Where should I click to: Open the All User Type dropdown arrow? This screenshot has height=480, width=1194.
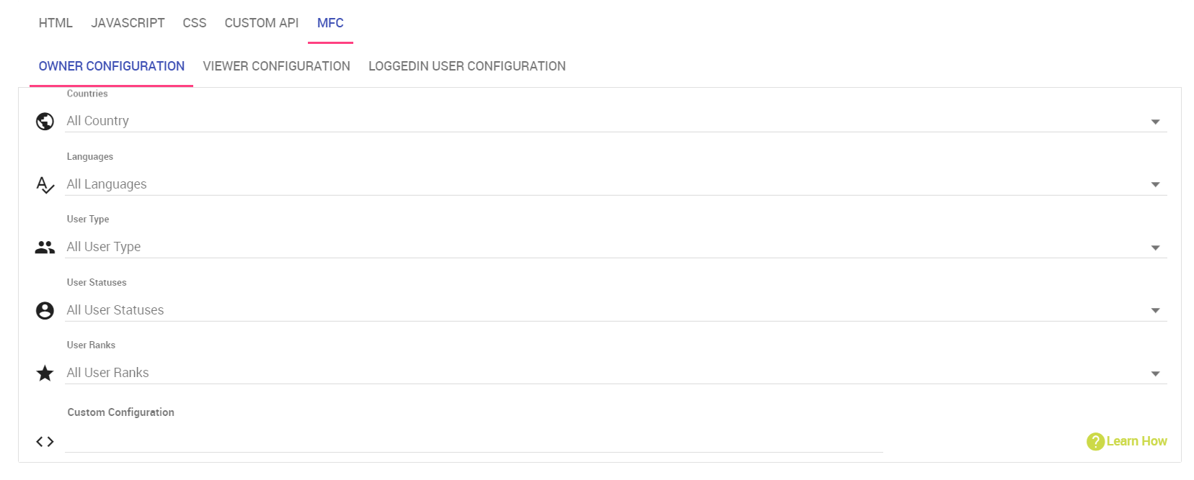tap(1155, 248)
